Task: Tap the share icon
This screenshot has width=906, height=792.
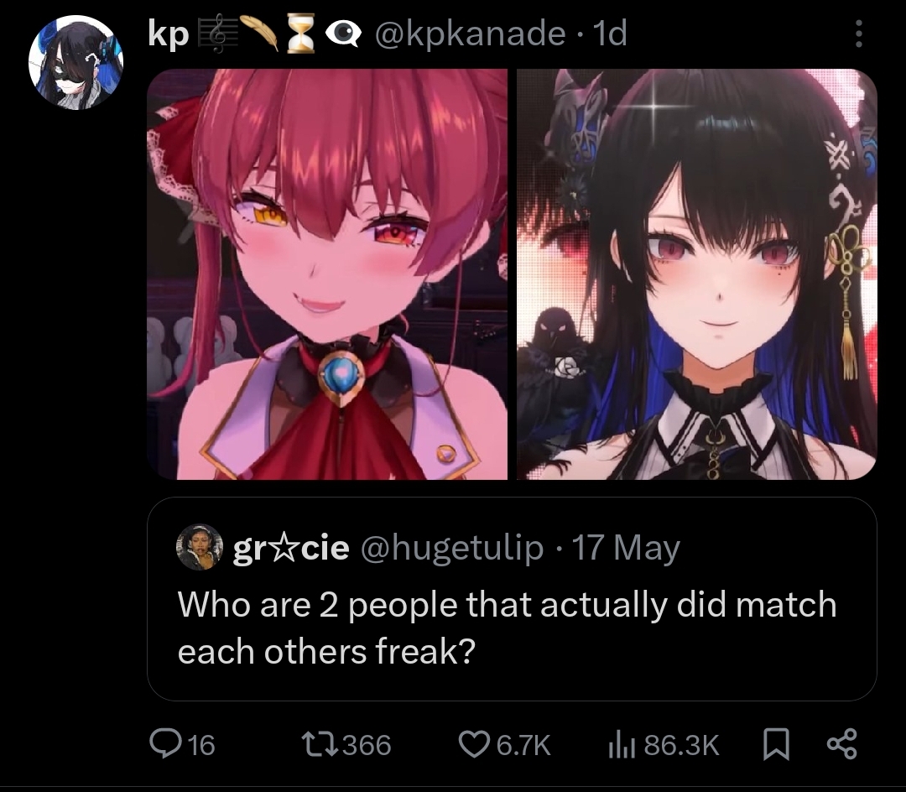Action: (842, 744)
